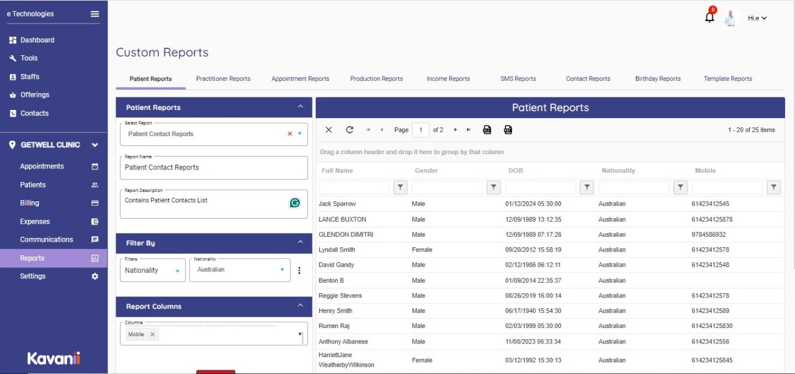Image resolution: width=795 pixels, height=374 pixels.
Task: Switch to the Appointment Reports tab
Action: point(300,79)
